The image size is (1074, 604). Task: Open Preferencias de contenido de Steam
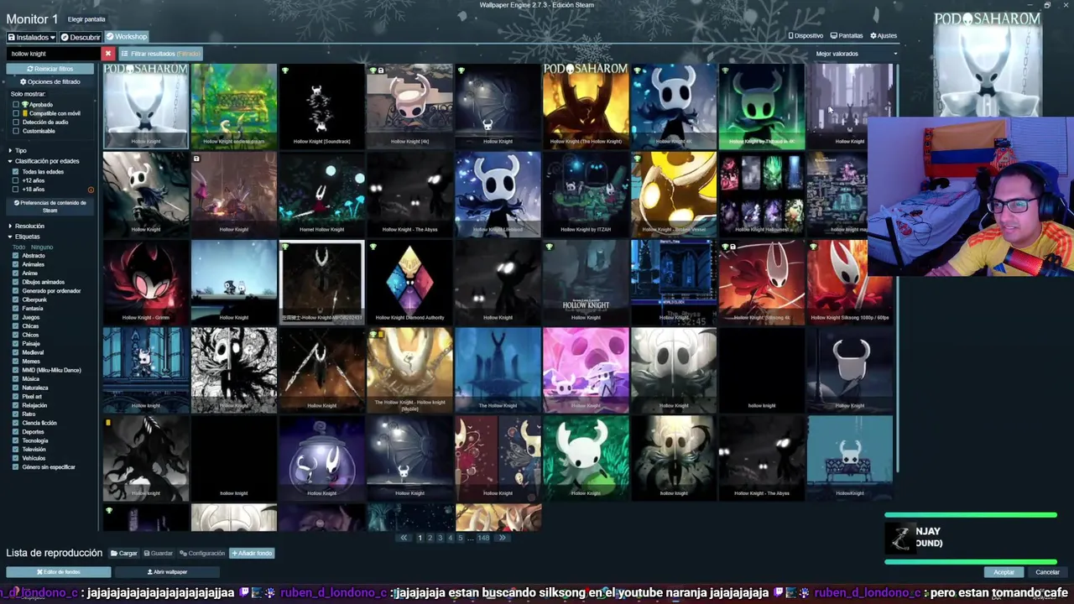pyautogui.click(x=50, y=206)
